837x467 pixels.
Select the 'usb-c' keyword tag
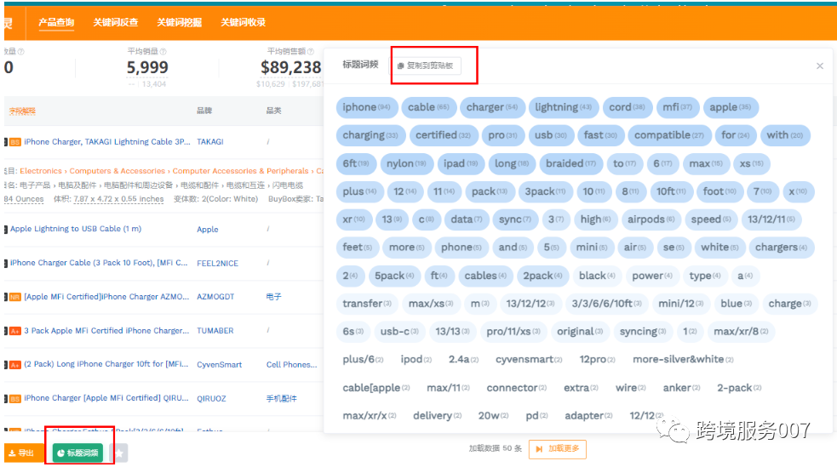(399, 332)
